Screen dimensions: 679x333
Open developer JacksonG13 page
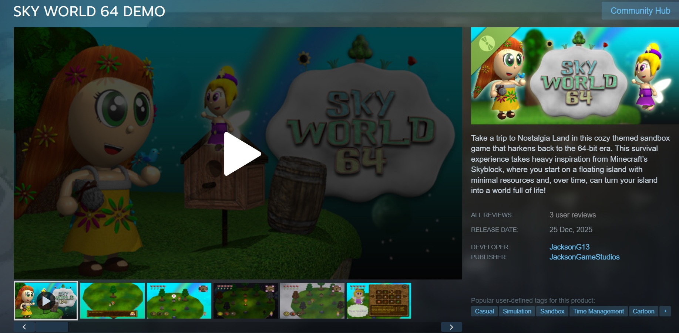point(569,247)
